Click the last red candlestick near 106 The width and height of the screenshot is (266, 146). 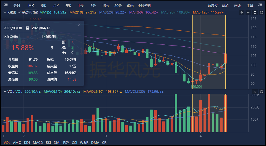[225, 59]
